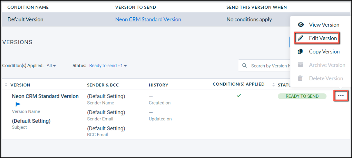This screenshot has height=158, width=352.
Task: Click the search magnifier icon
Action: pyautogui.click(x=245, y=66)
